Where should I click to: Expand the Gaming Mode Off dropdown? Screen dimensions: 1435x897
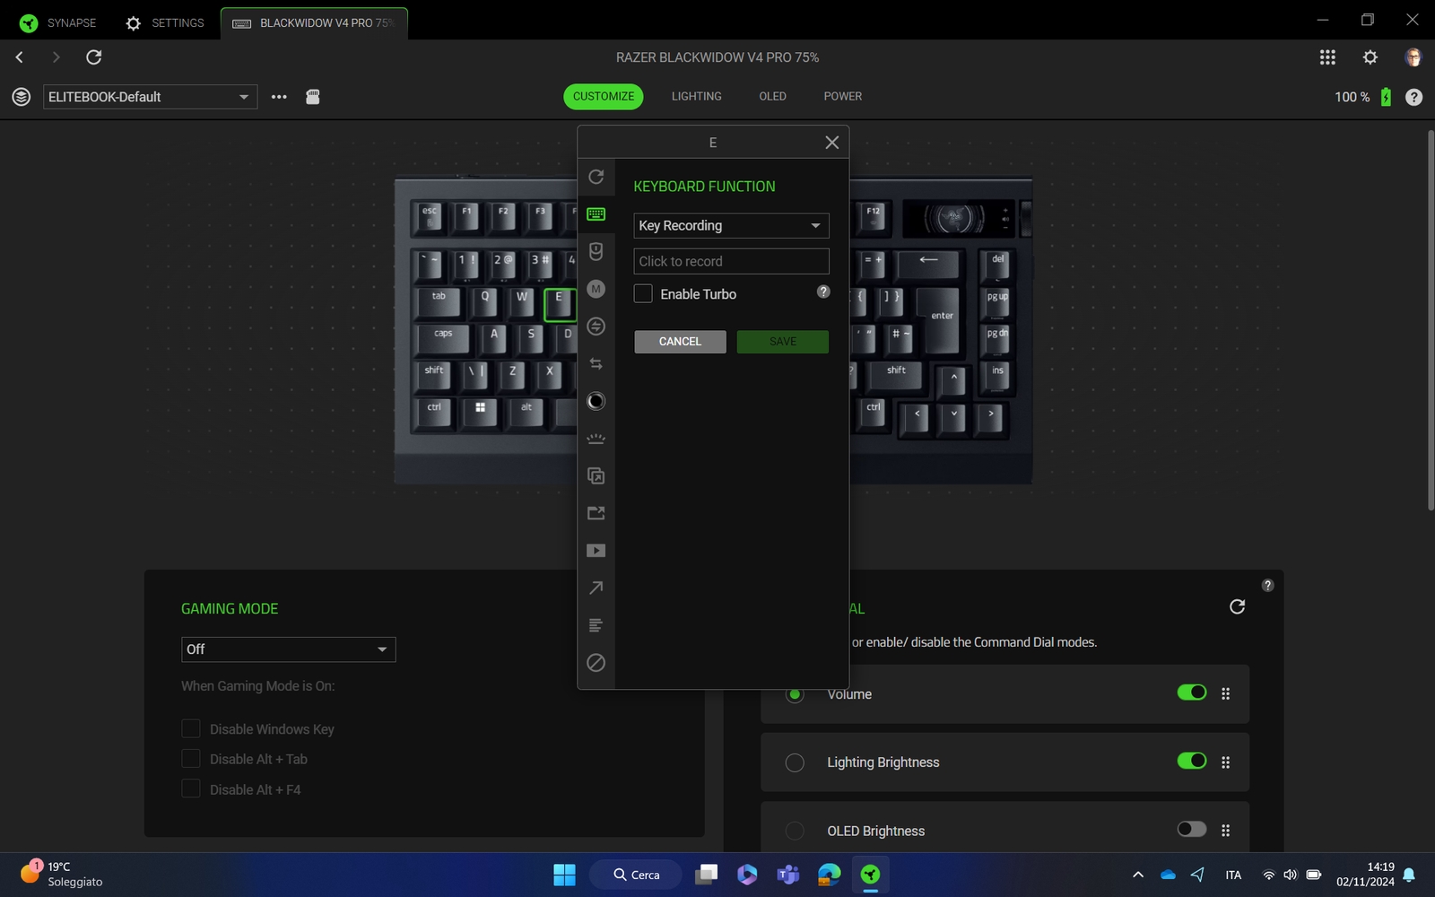[288, 649]
